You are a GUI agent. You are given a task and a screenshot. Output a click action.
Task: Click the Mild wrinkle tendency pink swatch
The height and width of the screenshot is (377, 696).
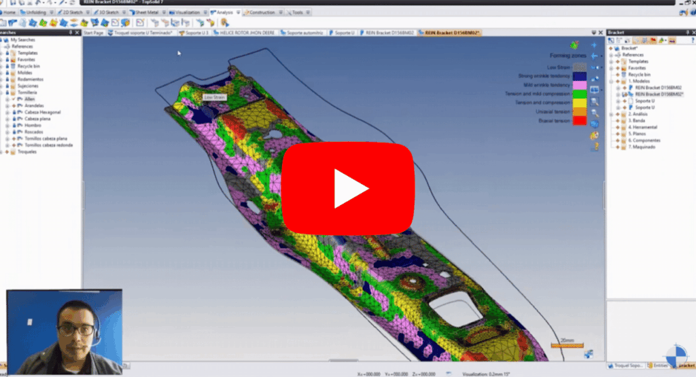579,85
